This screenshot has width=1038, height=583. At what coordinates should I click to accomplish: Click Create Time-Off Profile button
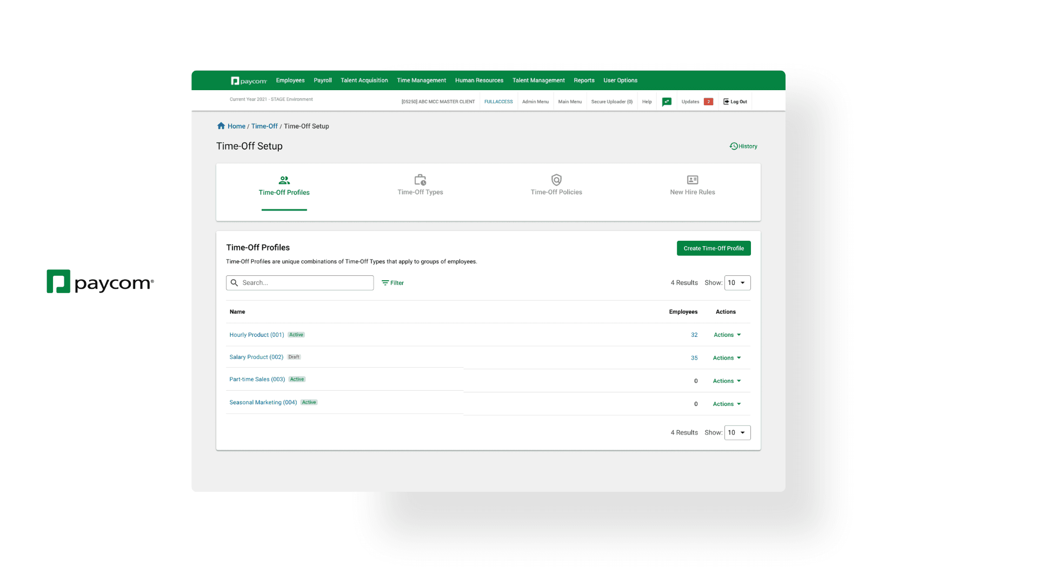[713, 248]
